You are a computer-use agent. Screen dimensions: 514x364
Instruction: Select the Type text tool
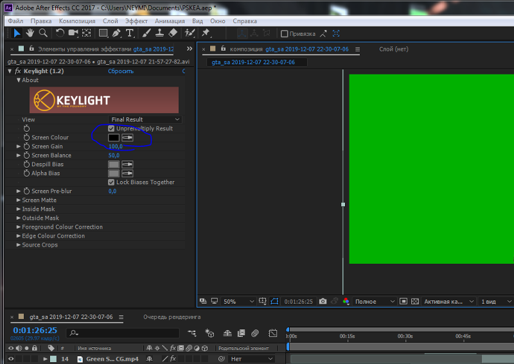(130, 33)
